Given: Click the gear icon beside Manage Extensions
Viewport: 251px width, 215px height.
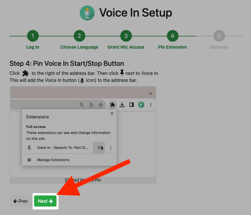Looking at the screenshot, I should pyautogui.click(x=29, y=160).
